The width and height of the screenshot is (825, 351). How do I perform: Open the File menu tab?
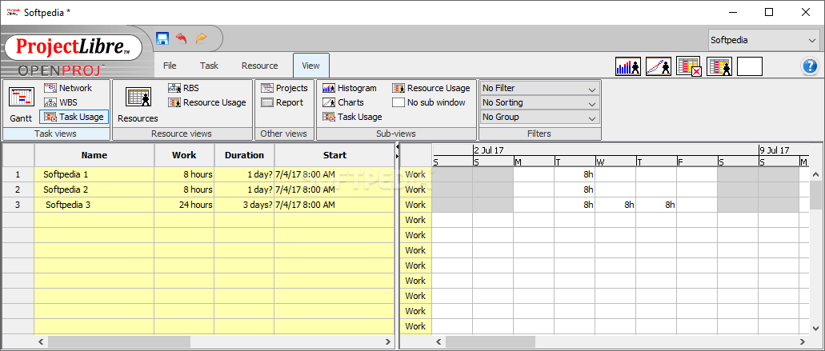click(x=170, y=66)
